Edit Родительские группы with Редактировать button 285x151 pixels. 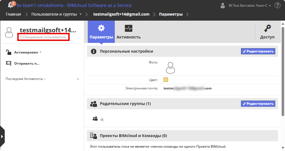click(258, 104)
